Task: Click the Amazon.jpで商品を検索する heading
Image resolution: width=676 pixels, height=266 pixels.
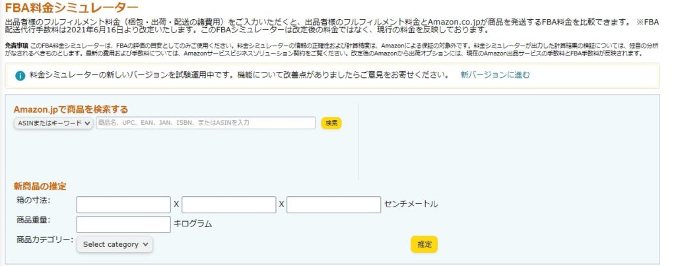Action: coord(71,110)
